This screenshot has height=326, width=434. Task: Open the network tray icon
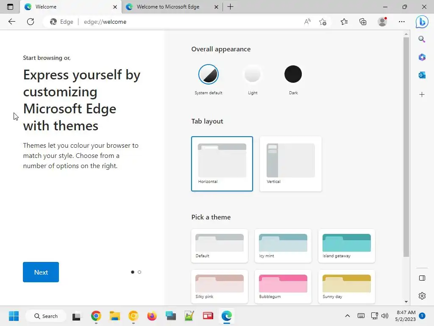coord(374,316)
